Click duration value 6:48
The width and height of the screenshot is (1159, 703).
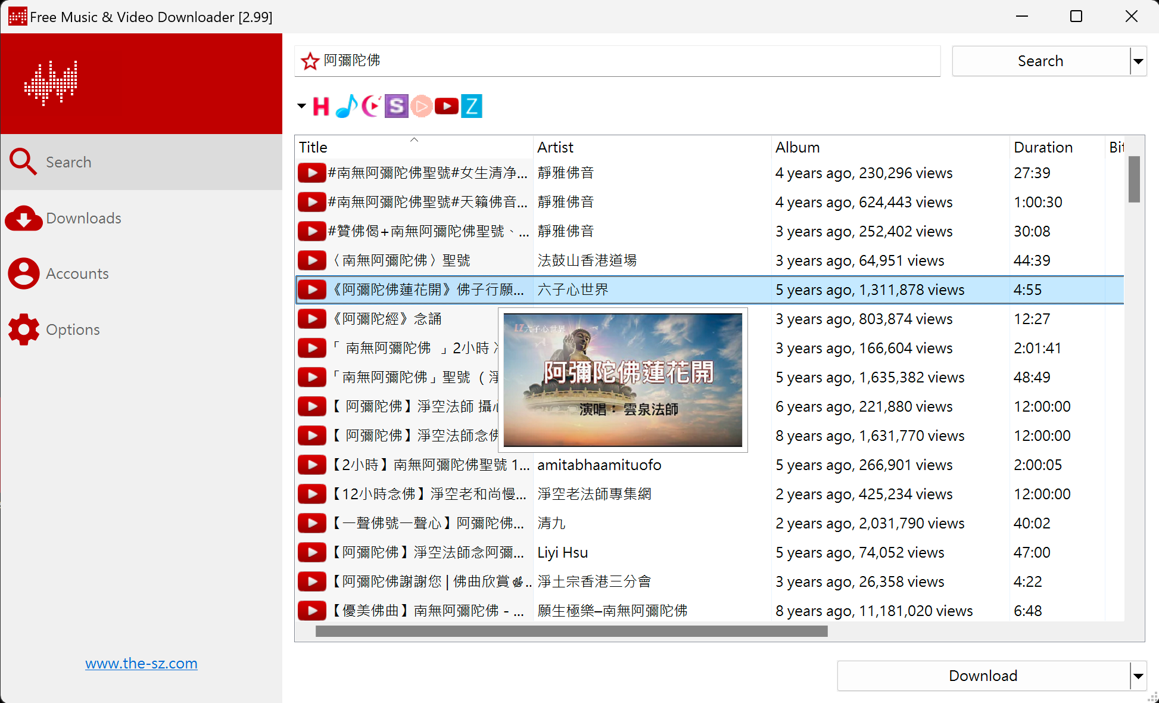click(x=1027, y=611)
